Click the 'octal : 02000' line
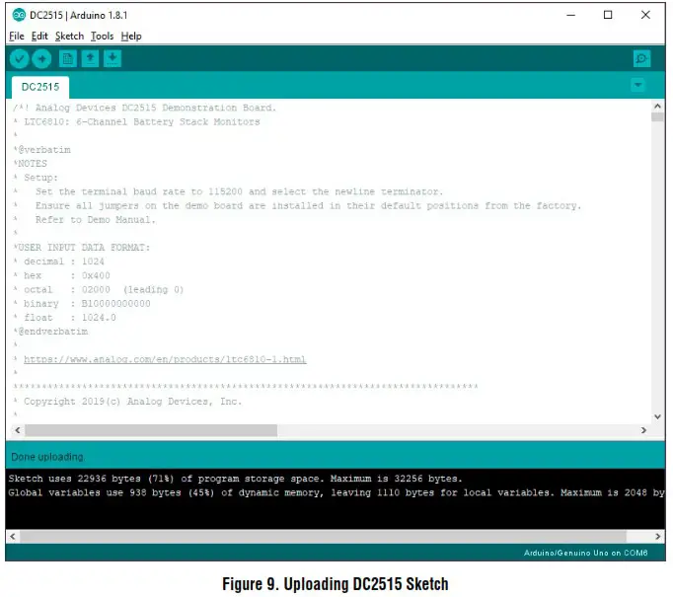The image size is (673, 597). coord(99,290)
